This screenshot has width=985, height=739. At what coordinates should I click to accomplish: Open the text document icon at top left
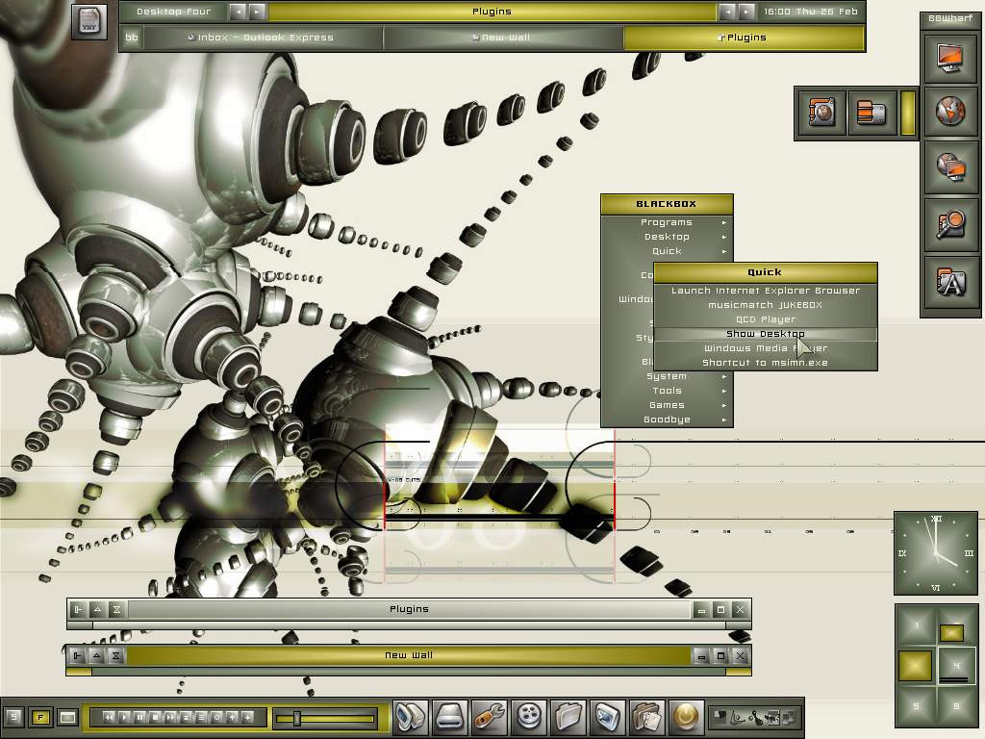tap(88, 21)
